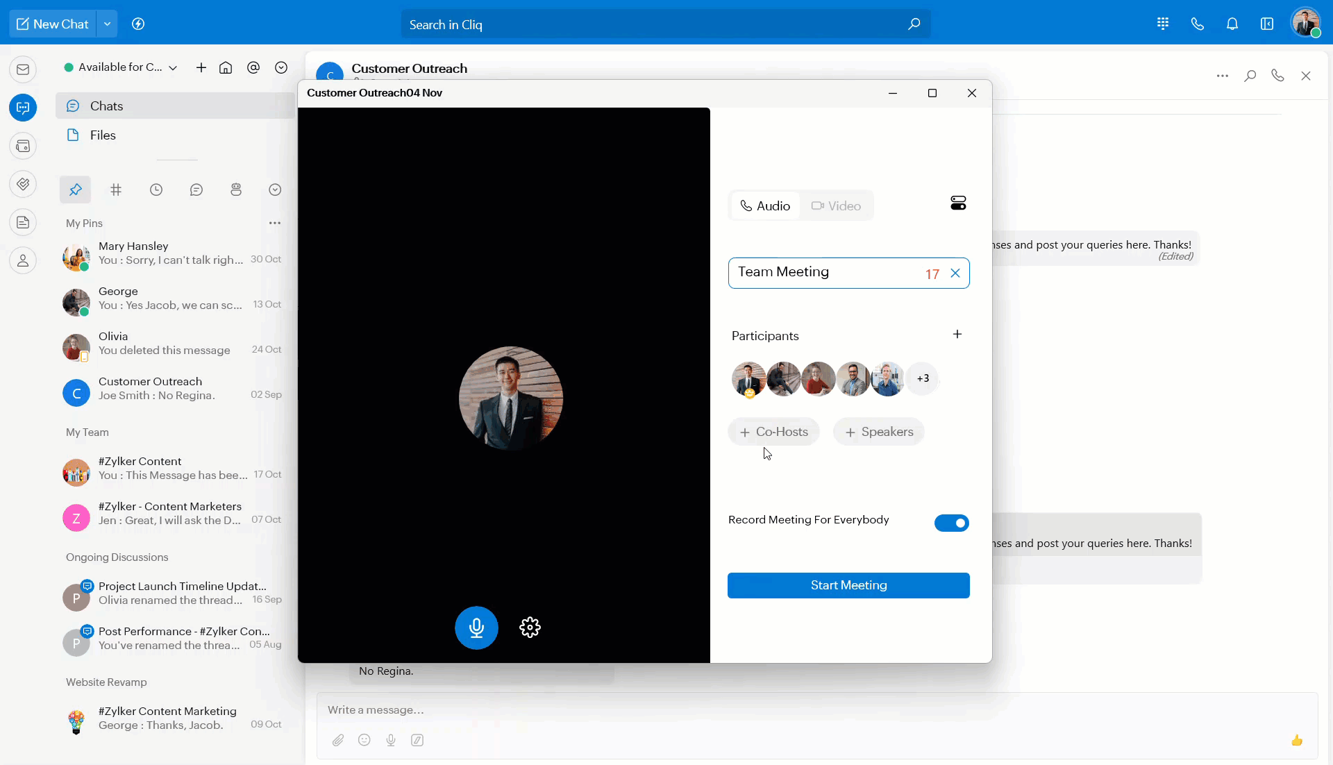Click the Start Meeting button
This screenshot has height=765, width=1333.
point(848,585)
